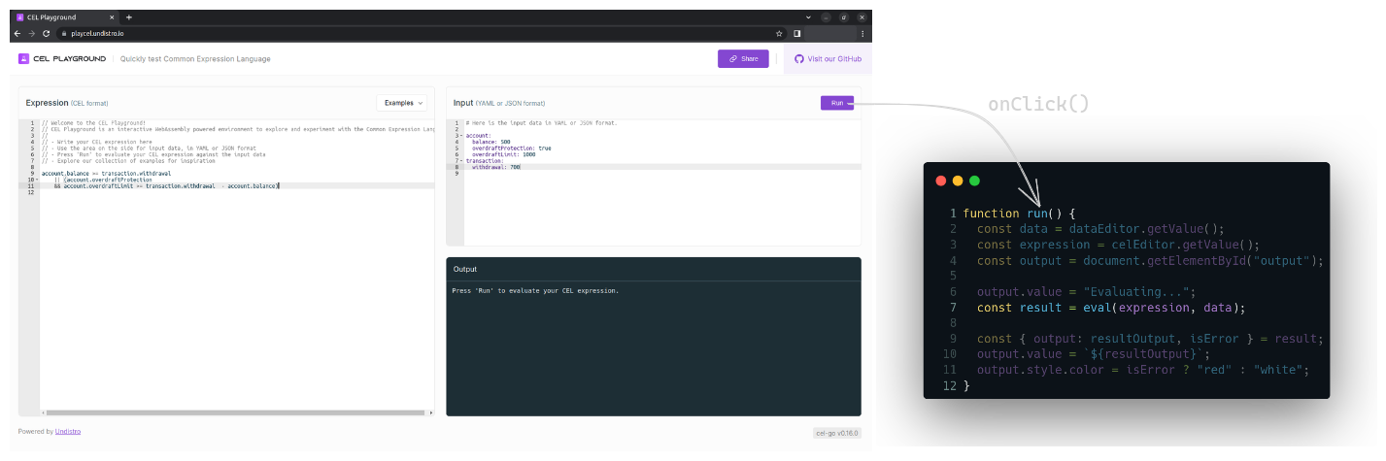
Task: Click the green dot on the code window
Action: click(974, 181)
